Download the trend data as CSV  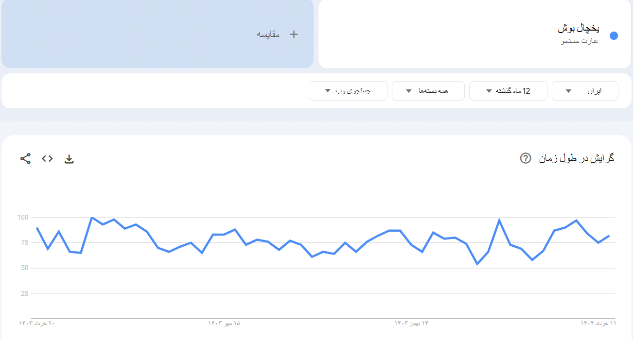[x=69, y=159]
